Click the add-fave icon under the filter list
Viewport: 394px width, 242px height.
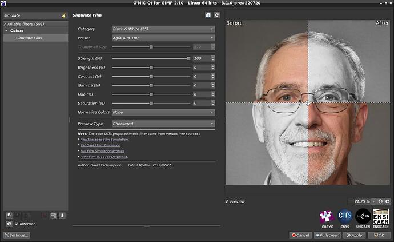click(9, 215)
